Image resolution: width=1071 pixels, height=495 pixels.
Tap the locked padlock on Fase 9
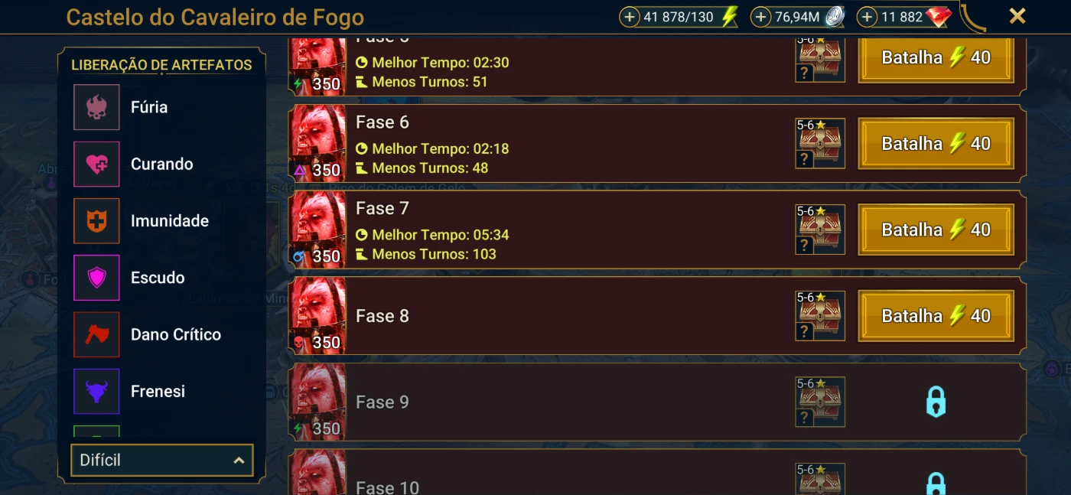click(936, 402)
